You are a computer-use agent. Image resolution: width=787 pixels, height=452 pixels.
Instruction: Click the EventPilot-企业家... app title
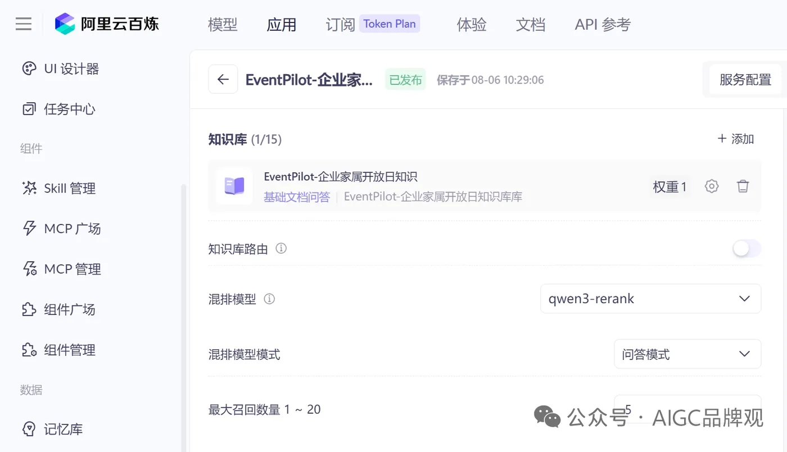click(x=309, y=80)
